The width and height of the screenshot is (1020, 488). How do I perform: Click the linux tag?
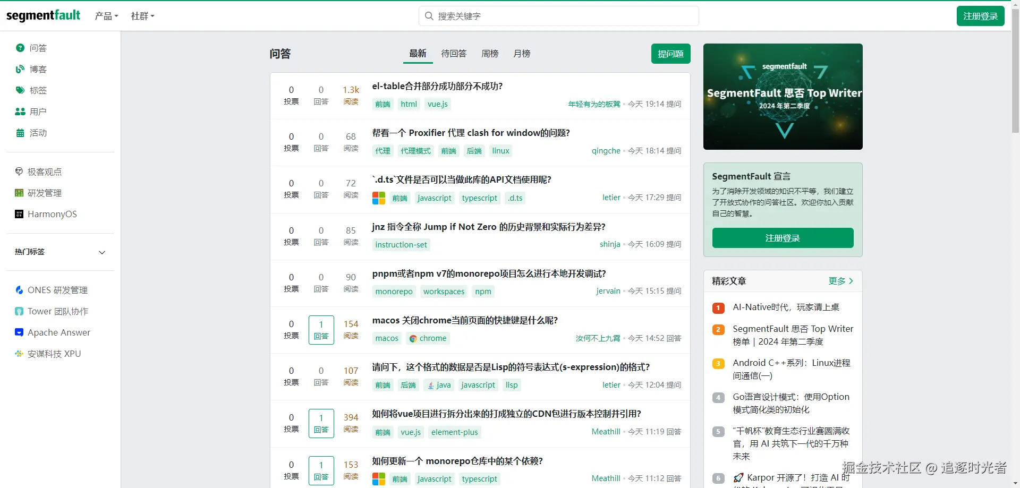pos(500,151)
